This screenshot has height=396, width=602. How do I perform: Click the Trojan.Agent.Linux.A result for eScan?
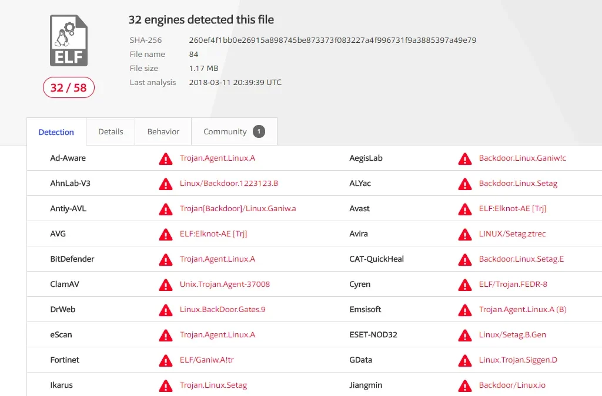pyautogui.click(x=218, y=335)
